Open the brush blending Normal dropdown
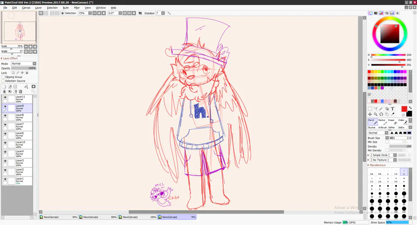This screenshot has height=225, width=417. [387, 133]
